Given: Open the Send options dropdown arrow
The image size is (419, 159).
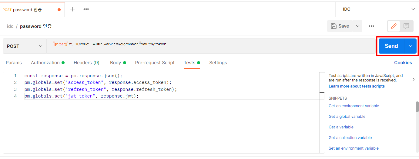Looking at the screenshot, I should point(411,46).
